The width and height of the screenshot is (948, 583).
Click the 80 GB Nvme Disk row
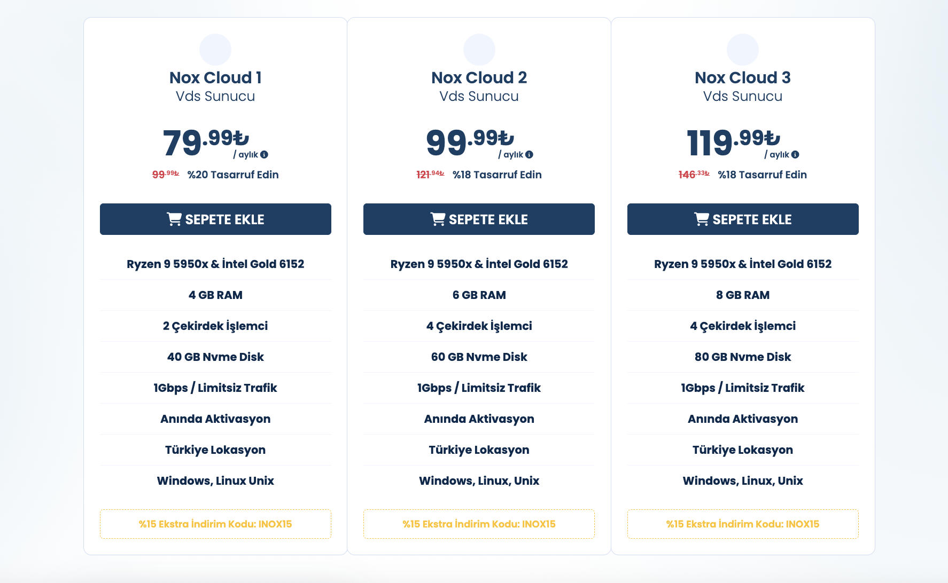click(743, 357)
